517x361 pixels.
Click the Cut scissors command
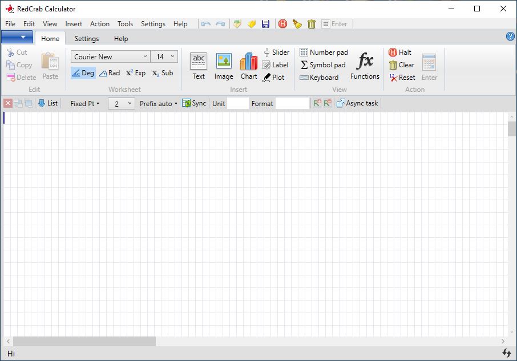[17, 52]
